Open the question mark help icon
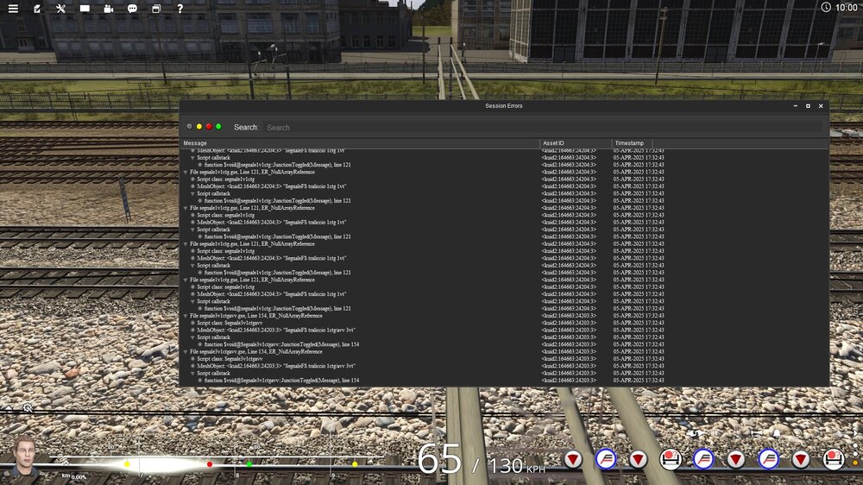The height and width of the screenshot is (485, 863). tap(180, 9)
